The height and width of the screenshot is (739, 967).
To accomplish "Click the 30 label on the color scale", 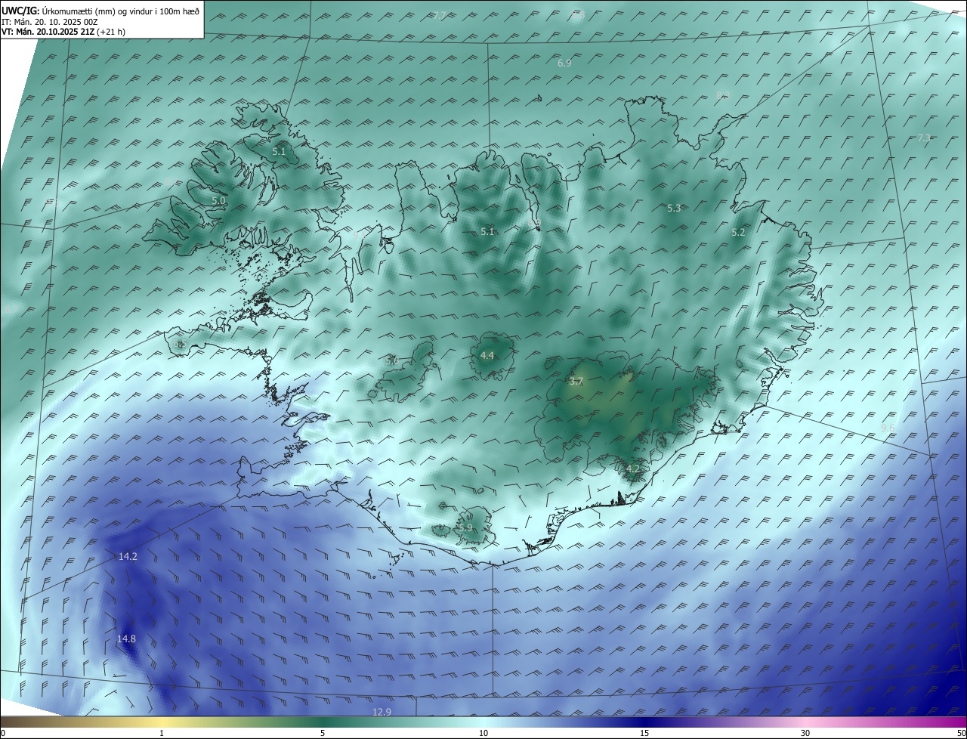I will [x=805, y=733].
